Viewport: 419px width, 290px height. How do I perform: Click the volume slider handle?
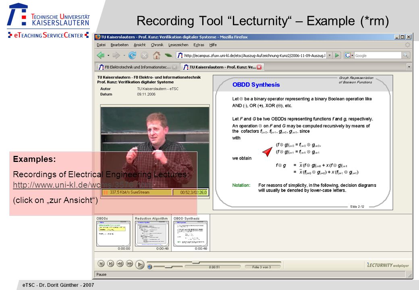point(169,267)
